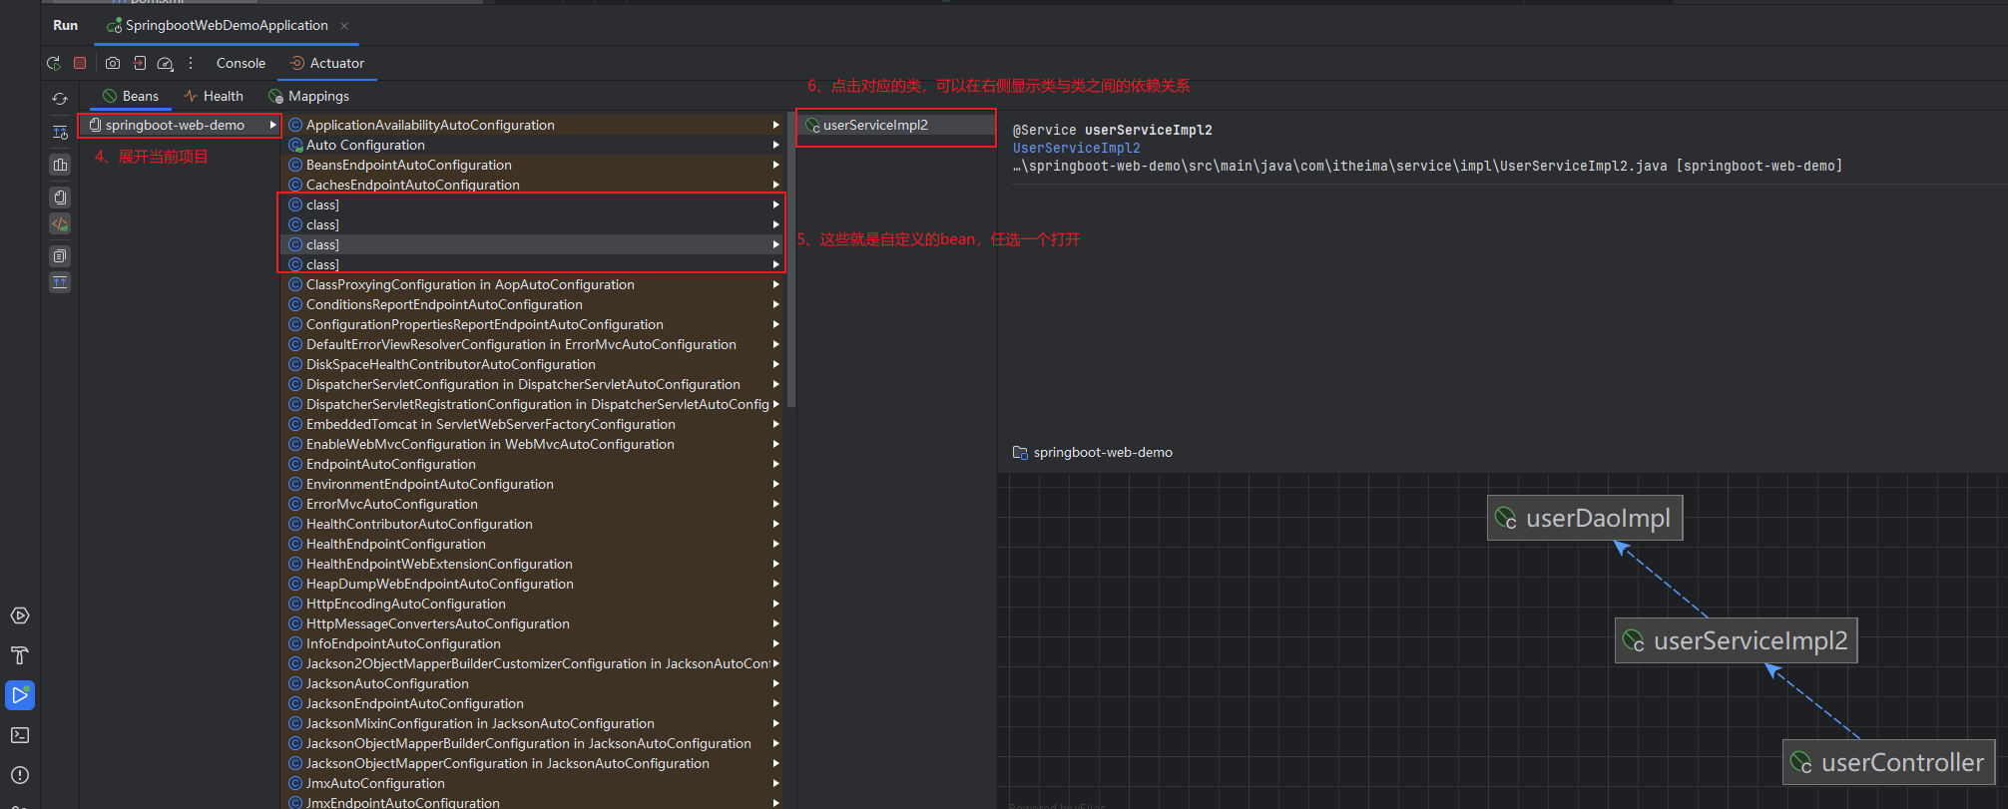The width and height of the screenshot is (2008, 809).
Task: Expand the springboot-web-demo project node
Action: [x=272, y=125]
